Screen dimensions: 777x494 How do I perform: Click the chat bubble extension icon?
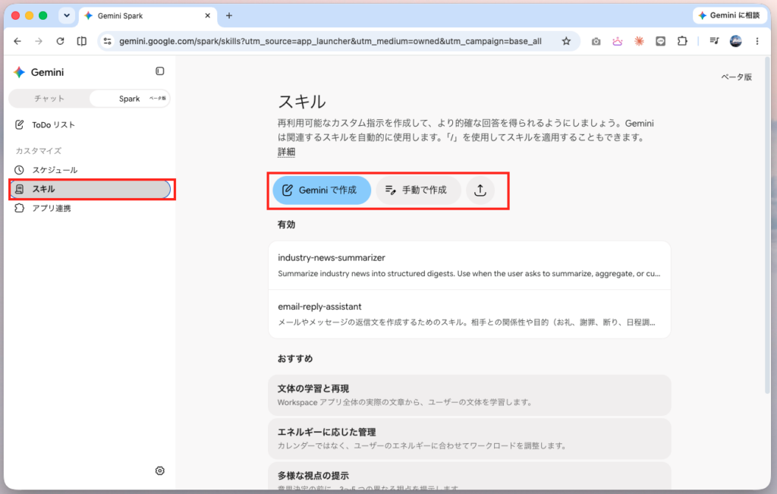tap(661, 42)
